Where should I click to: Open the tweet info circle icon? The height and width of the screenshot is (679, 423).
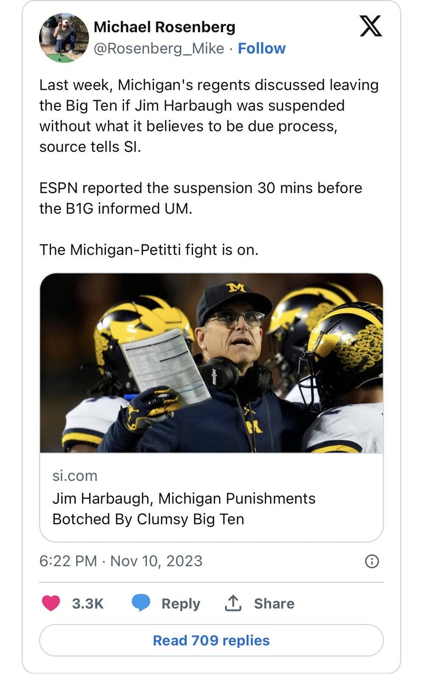(372, 561)
